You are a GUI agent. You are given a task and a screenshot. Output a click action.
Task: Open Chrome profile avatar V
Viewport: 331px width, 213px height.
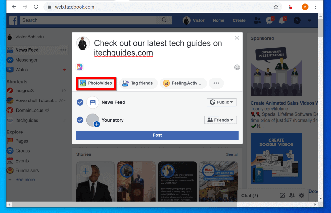click(305, 7)
